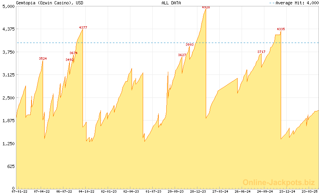This screenshot has width=319, height=195.
Task: Select the 3524 peak label
Action: (43, 58)
